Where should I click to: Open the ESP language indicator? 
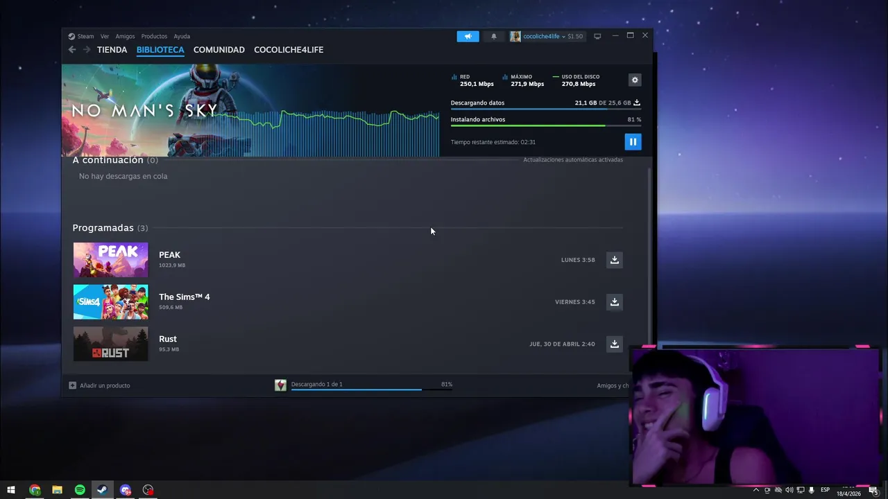click(x=826, y=490)
